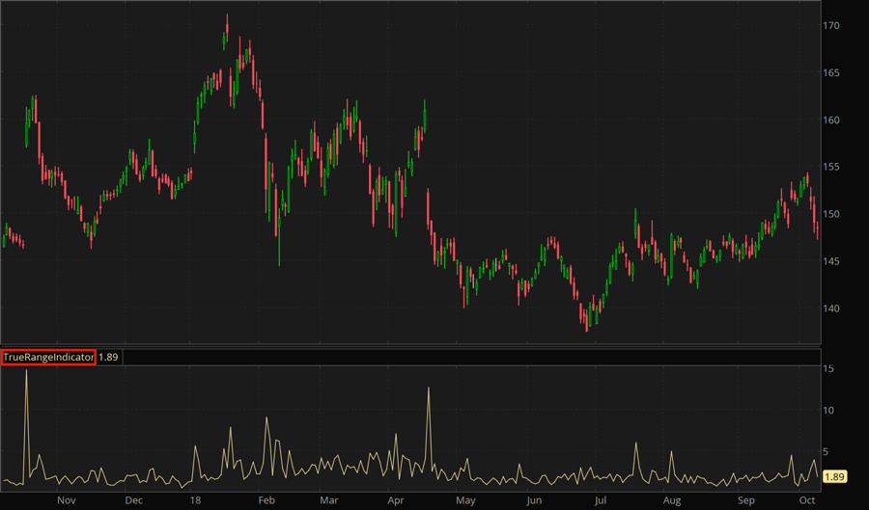Select the Aug label on time axis
Screen dimensions: 869x510
pyautogui.click(x=672, y=500)
